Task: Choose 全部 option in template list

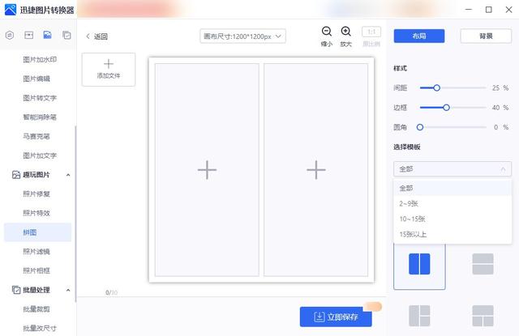Action: pyautogui.click(x=453, y=188)
